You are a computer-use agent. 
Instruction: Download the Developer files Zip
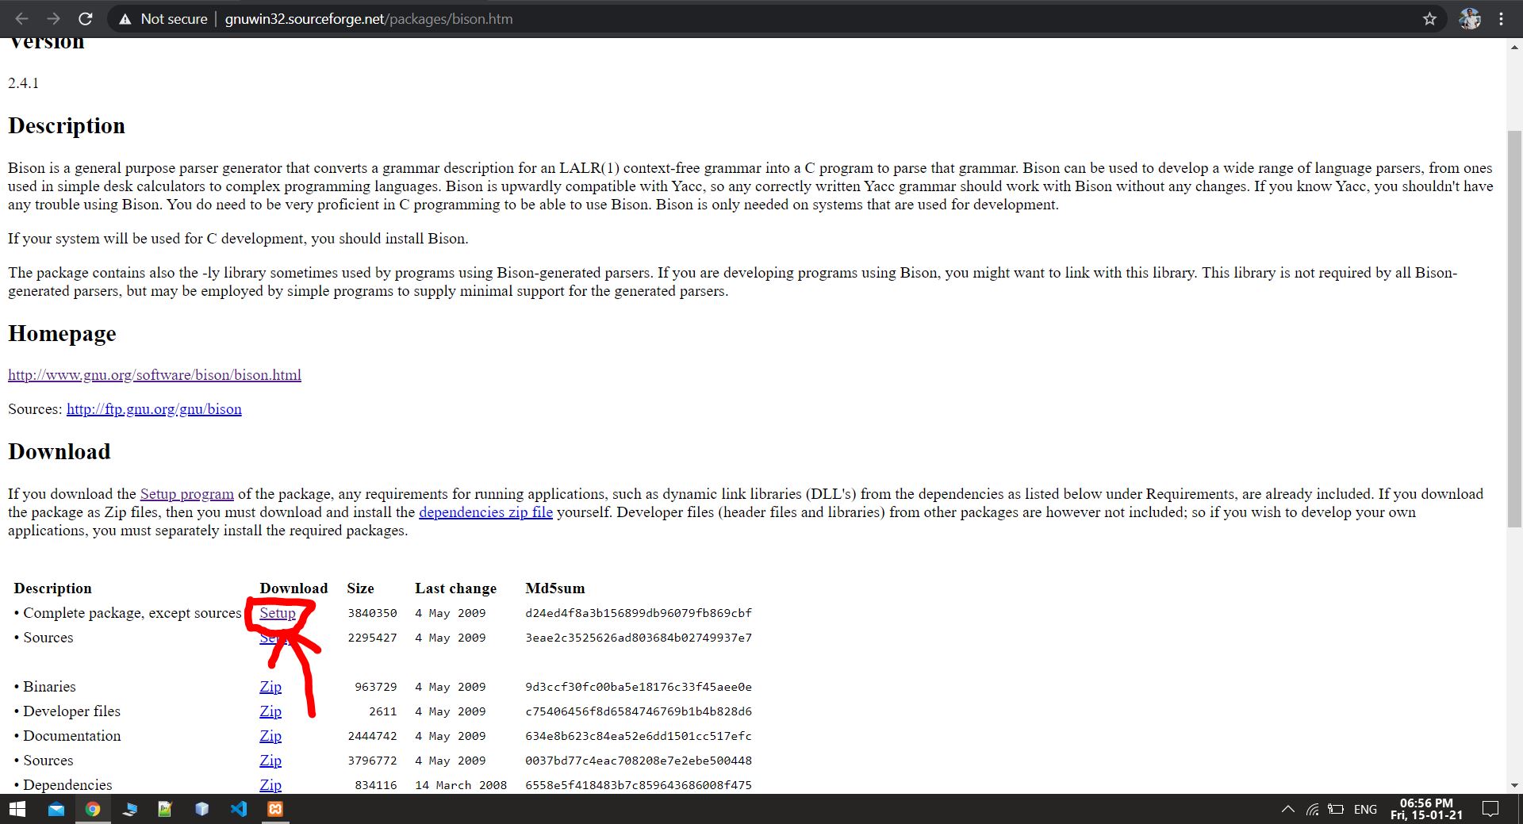[270, 711]
